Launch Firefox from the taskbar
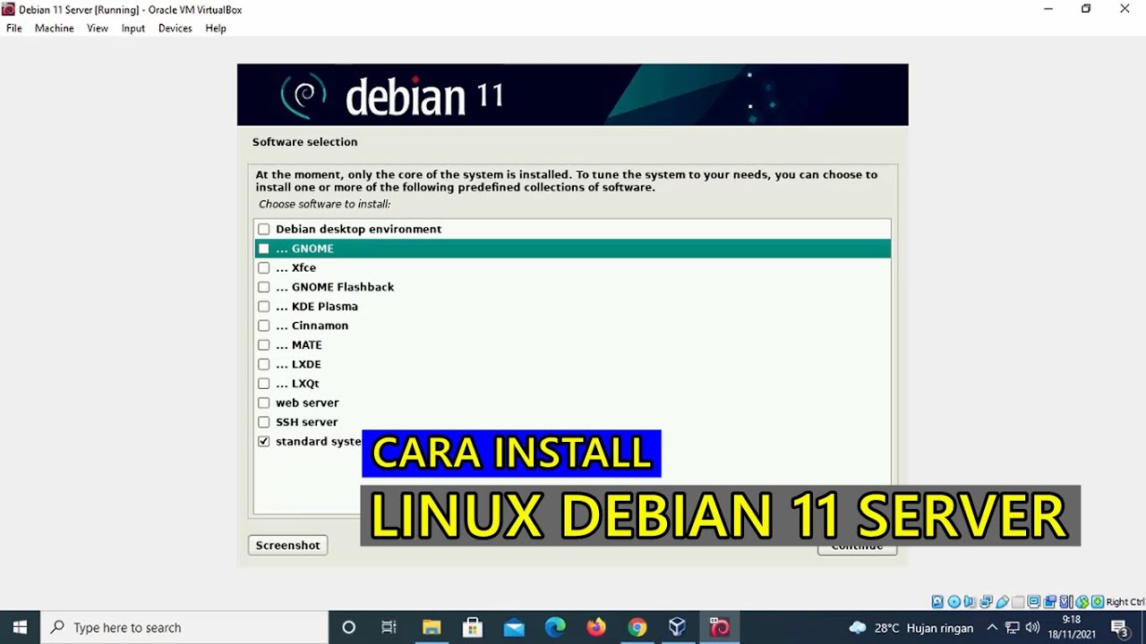 pyautogui.click(x=596, y=627)
